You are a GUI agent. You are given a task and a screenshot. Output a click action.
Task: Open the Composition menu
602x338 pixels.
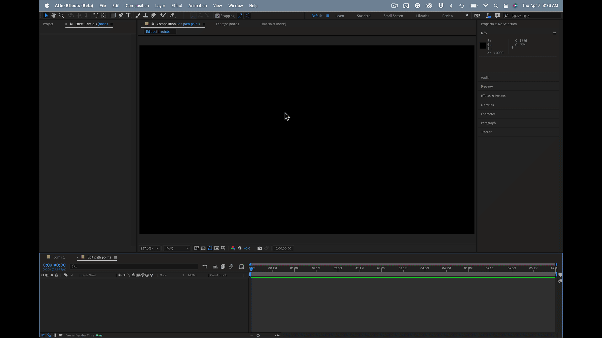point(137,6)
